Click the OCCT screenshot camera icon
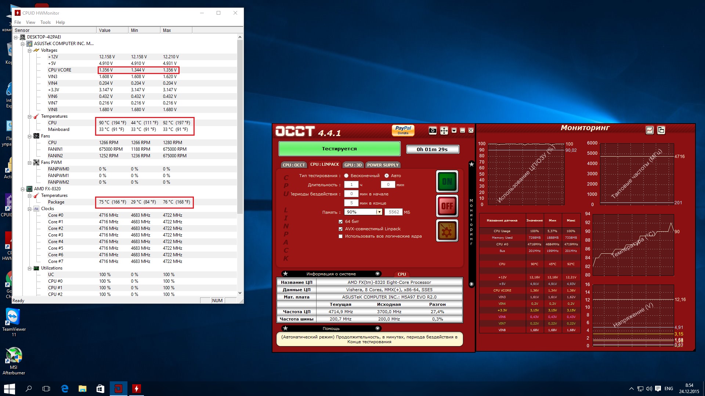Image resolution: width=705 pixels, height=396 pixels. (433, 131)
